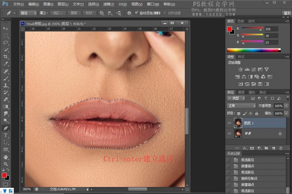Screen dimensions: 292x194
Task: Open the 路径 tool mode dropdown
Action: (28, 13)
